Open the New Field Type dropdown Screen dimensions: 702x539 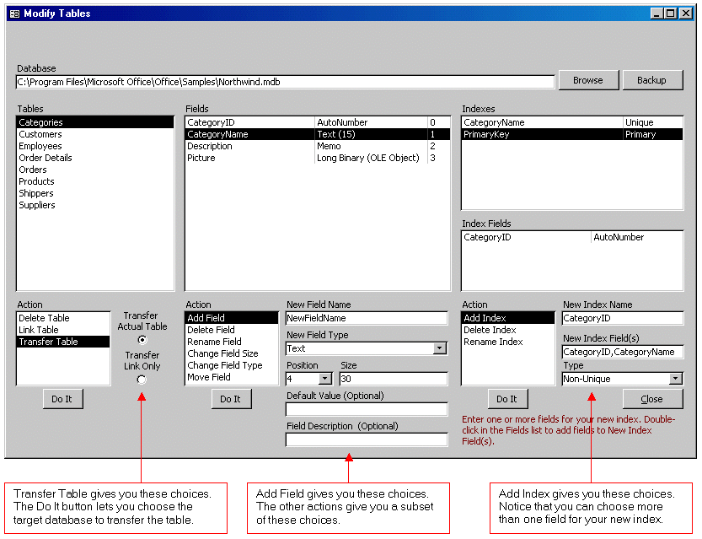(439, 348)
